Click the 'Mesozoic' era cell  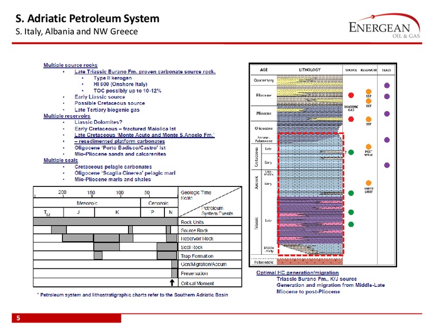87,203
